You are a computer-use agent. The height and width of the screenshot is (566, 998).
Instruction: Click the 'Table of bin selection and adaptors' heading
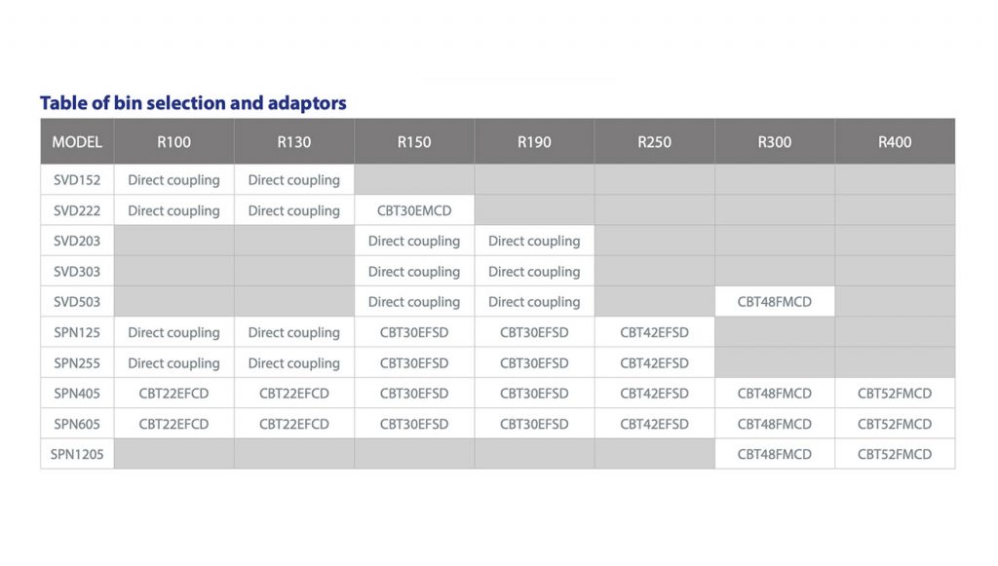[x=193, y=103]
